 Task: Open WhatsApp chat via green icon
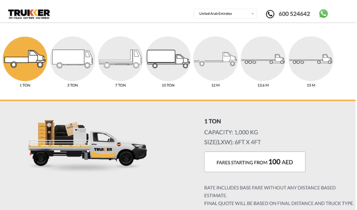(323, 13)
